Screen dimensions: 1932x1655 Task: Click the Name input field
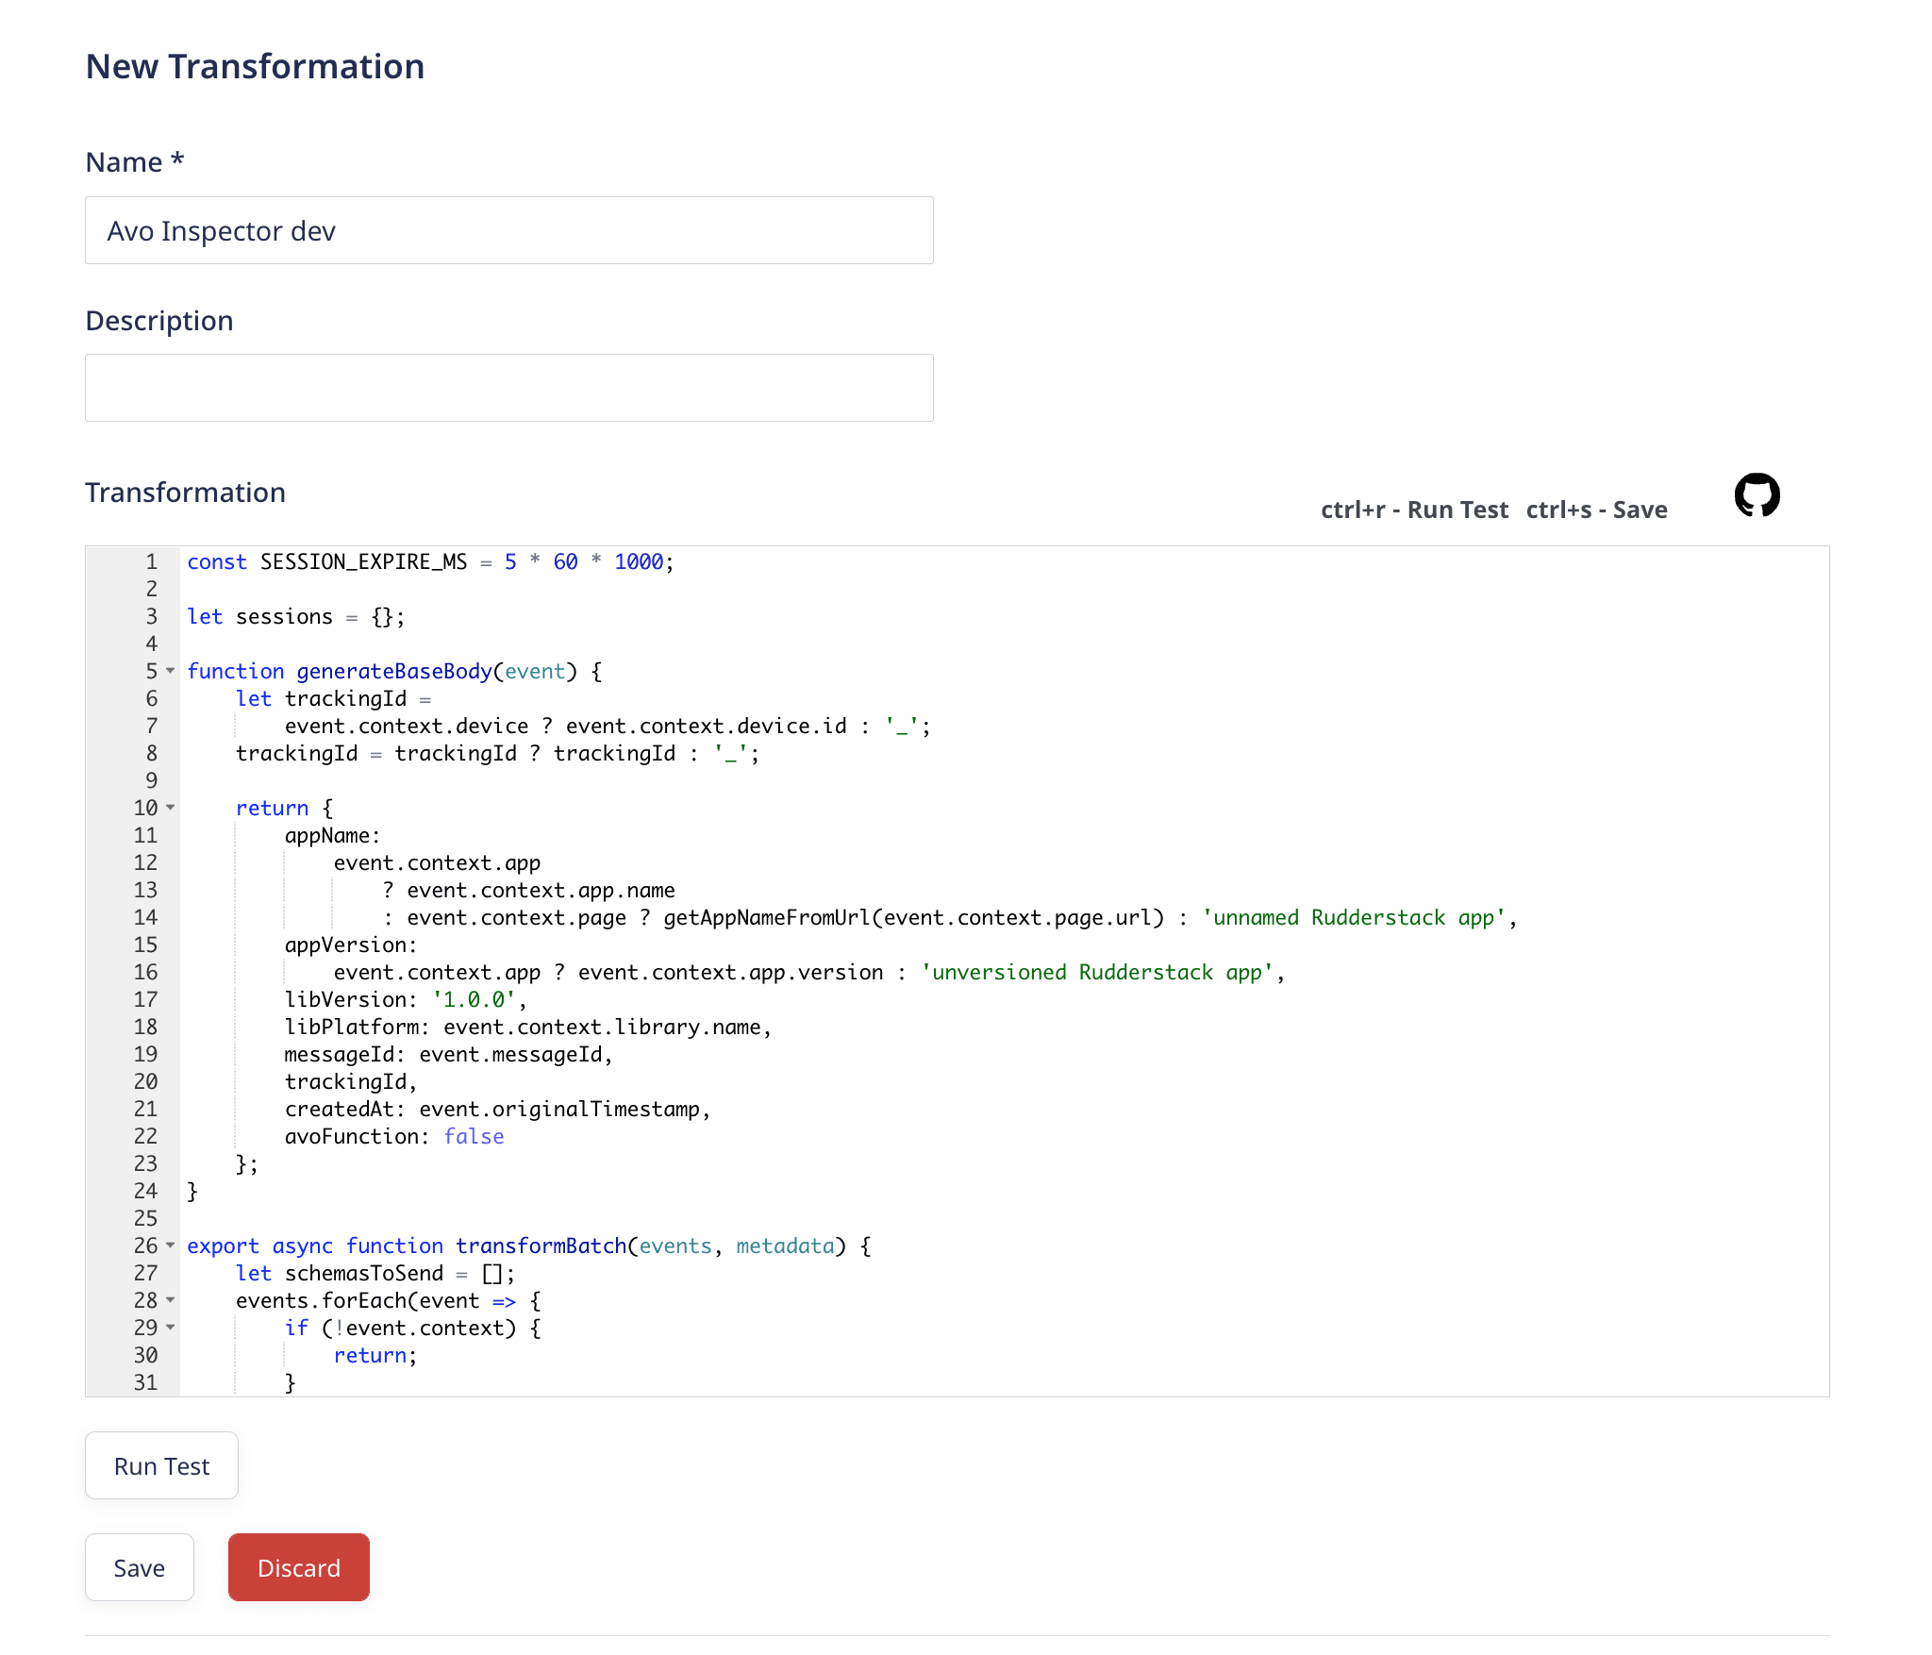509,230
